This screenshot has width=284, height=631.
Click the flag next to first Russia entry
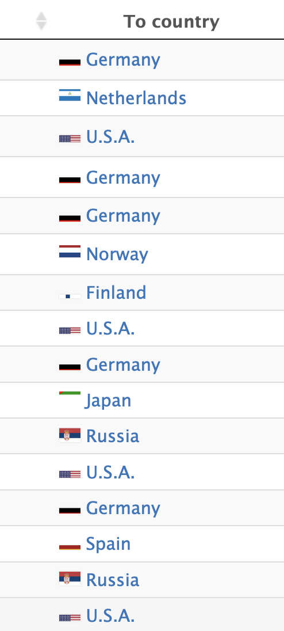point(70,435)
